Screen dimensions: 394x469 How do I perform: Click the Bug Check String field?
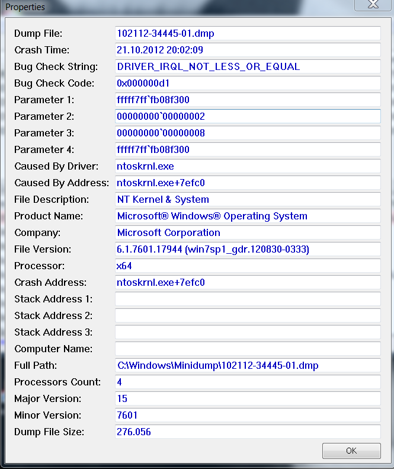[248, 66]
